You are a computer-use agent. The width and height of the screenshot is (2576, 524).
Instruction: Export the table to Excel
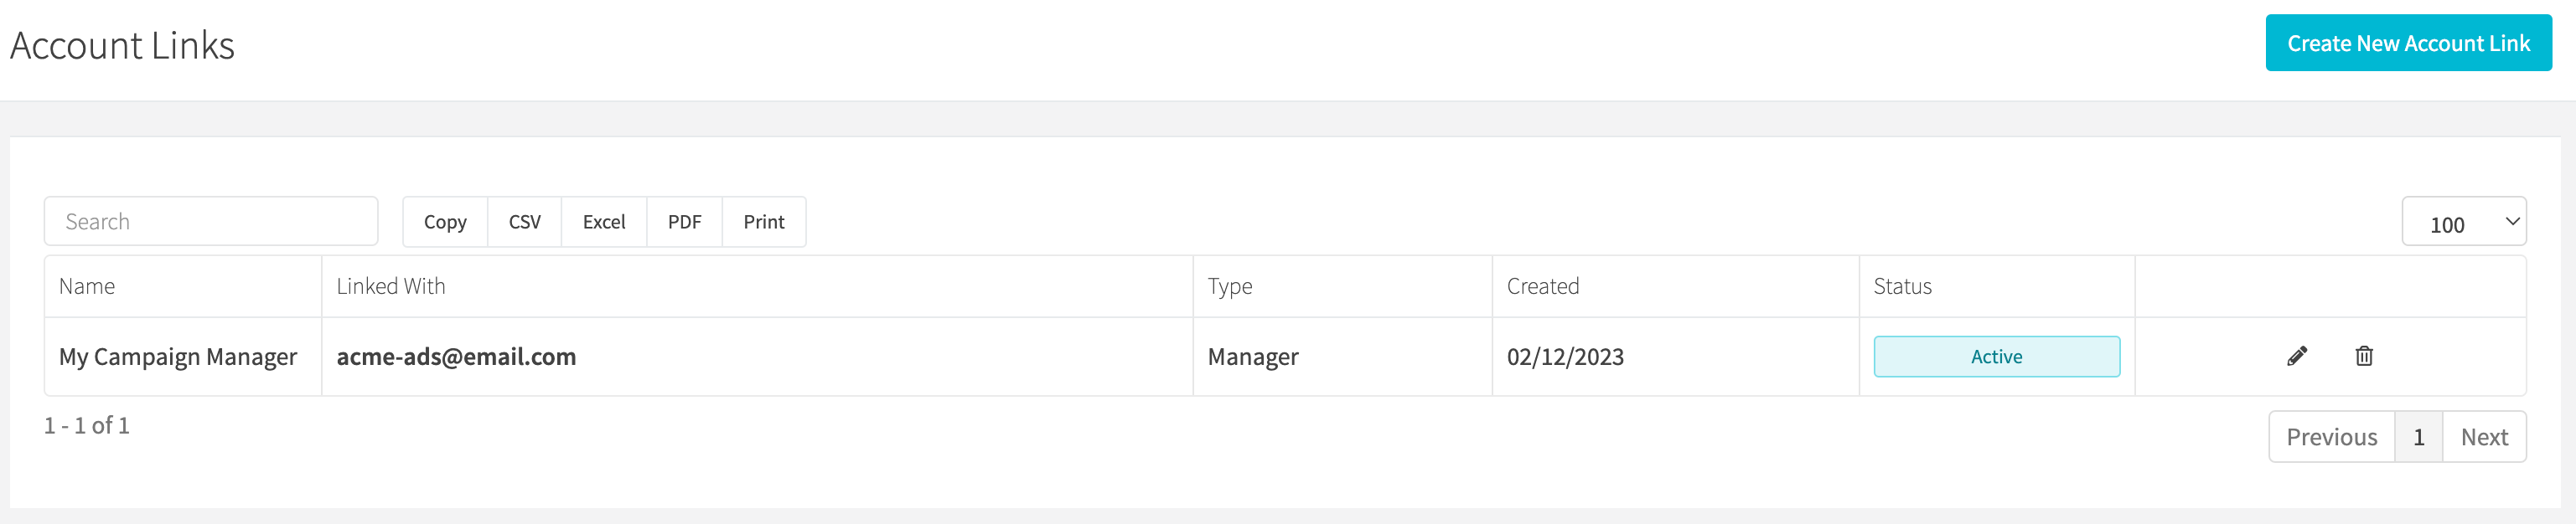click(x=603, y=222)
